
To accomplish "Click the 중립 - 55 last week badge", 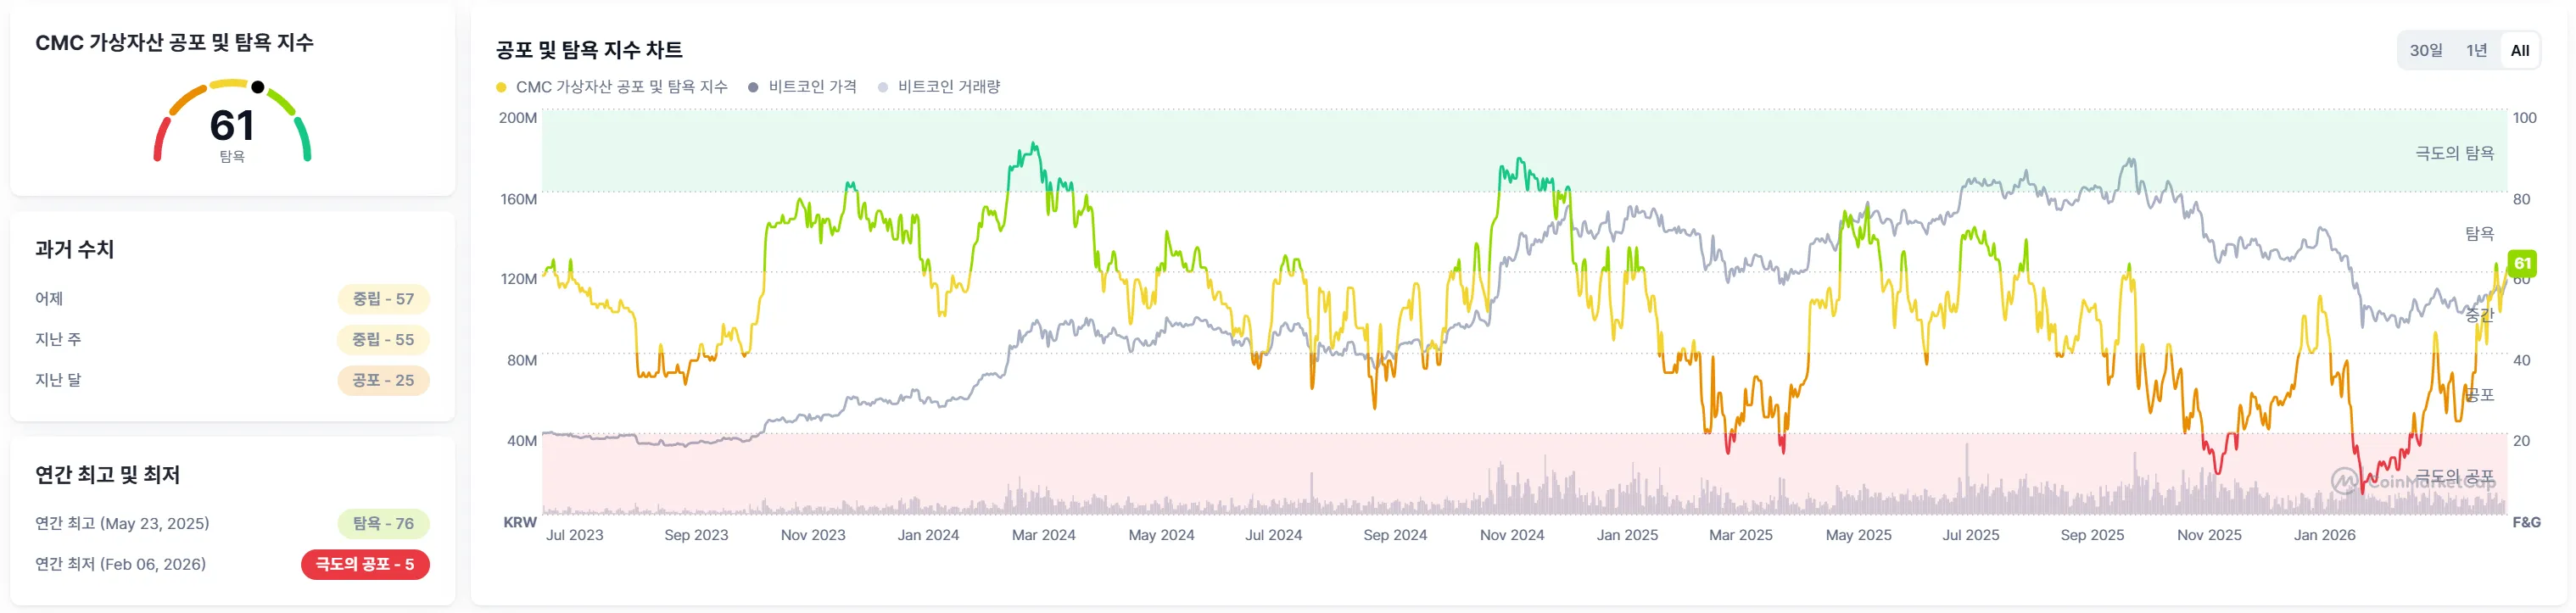I will (383, 340).
